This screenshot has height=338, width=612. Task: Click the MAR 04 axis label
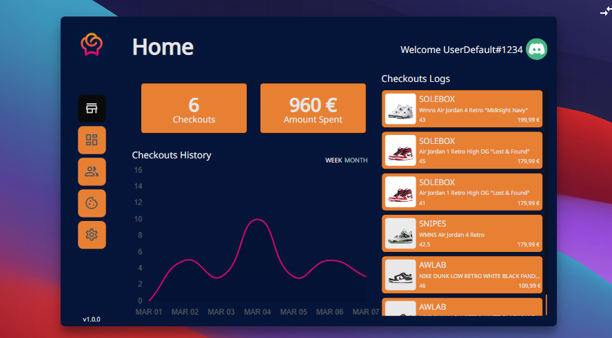pyautogui.click(x=257, y=312)
